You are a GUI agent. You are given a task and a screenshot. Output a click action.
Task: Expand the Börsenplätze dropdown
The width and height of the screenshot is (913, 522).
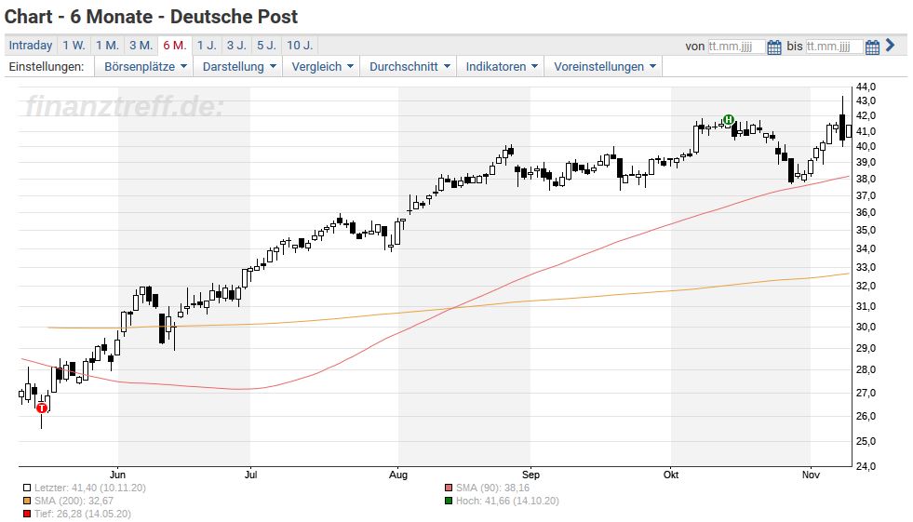pyautogui.click(x=145, y=66)
